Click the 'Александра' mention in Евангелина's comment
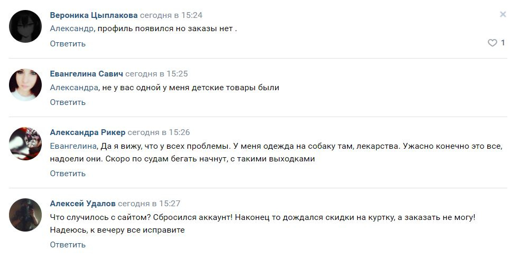 (x=74, y=88)
